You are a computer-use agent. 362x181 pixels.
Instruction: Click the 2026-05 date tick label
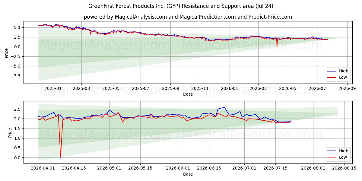pyautogui.click(x=288, y=89)
